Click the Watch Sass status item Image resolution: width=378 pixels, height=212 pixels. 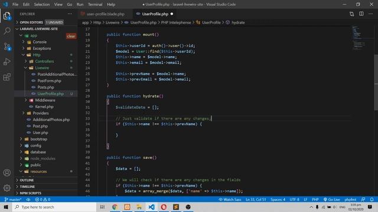pyautogui.click(x=230, y=200)
